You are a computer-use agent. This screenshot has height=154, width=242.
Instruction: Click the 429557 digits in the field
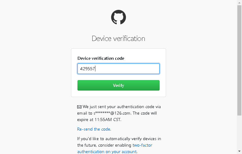(87, 69)
